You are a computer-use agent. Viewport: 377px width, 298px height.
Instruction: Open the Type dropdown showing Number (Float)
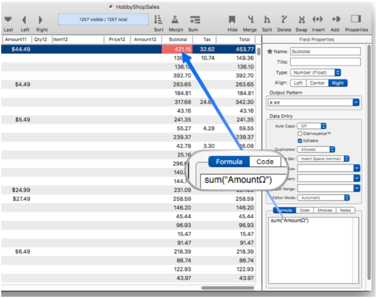coord(316,72)
